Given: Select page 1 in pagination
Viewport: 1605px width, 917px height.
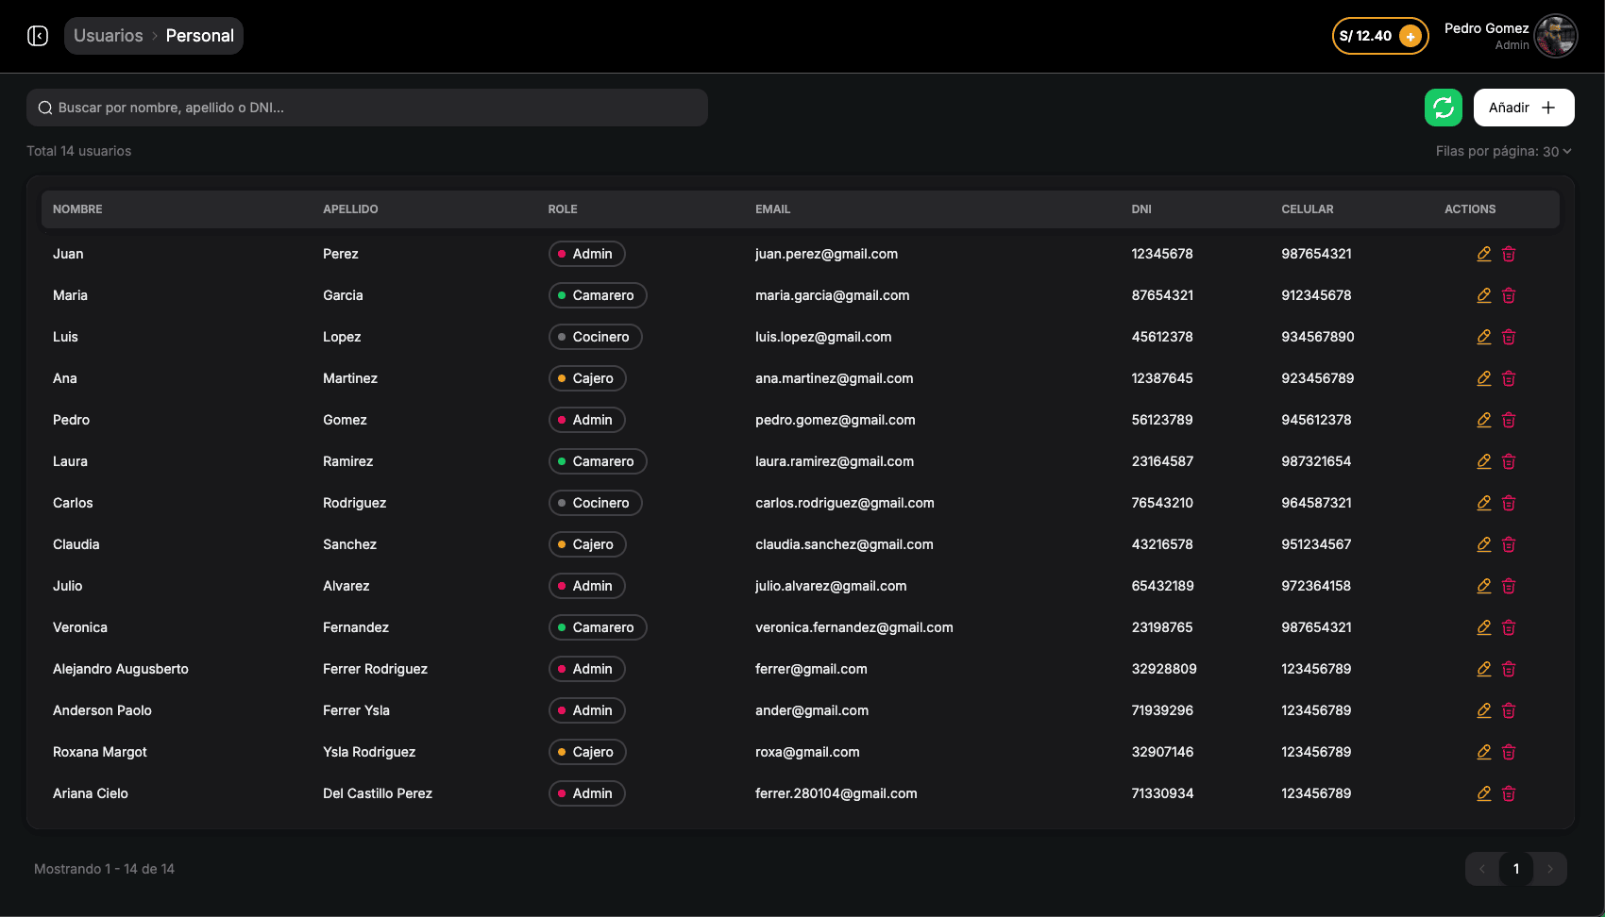Looking at the screenshot, I should [1516, 869].
